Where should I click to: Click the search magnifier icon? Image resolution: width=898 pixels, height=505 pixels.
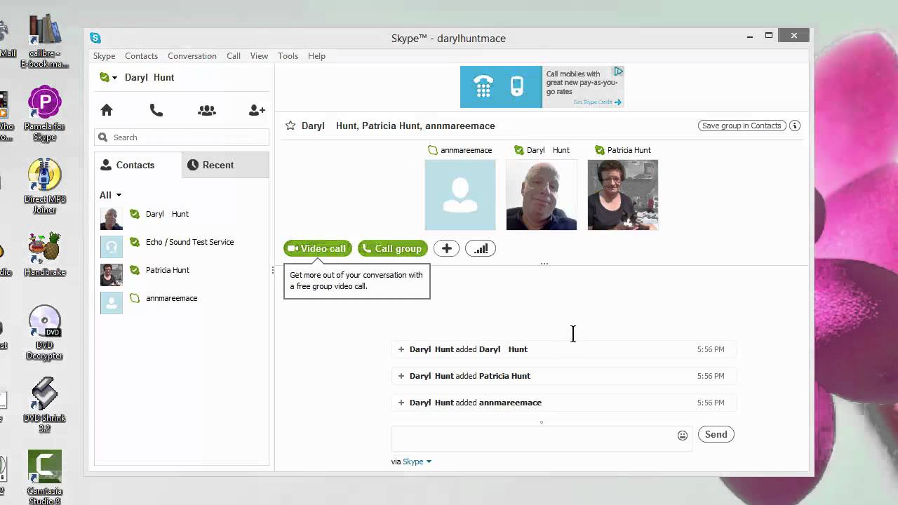[x=103, y=137]
